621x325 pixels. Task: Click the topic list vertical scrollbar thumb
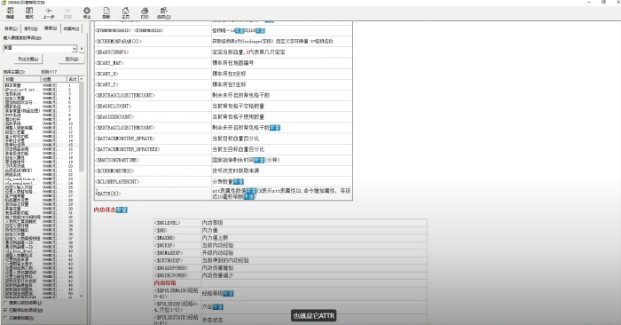tap(82, 127)
